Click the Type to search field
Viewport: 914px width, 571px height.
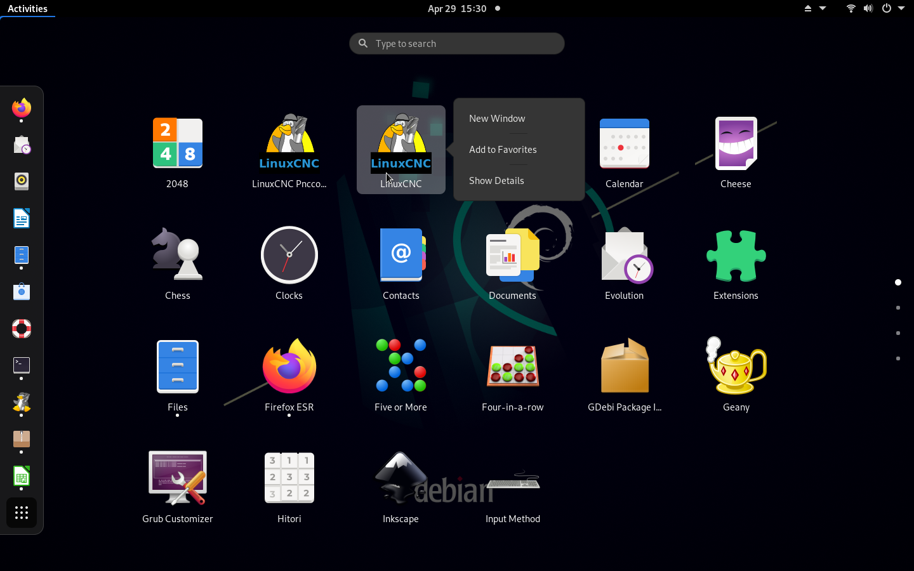(457, 43)
